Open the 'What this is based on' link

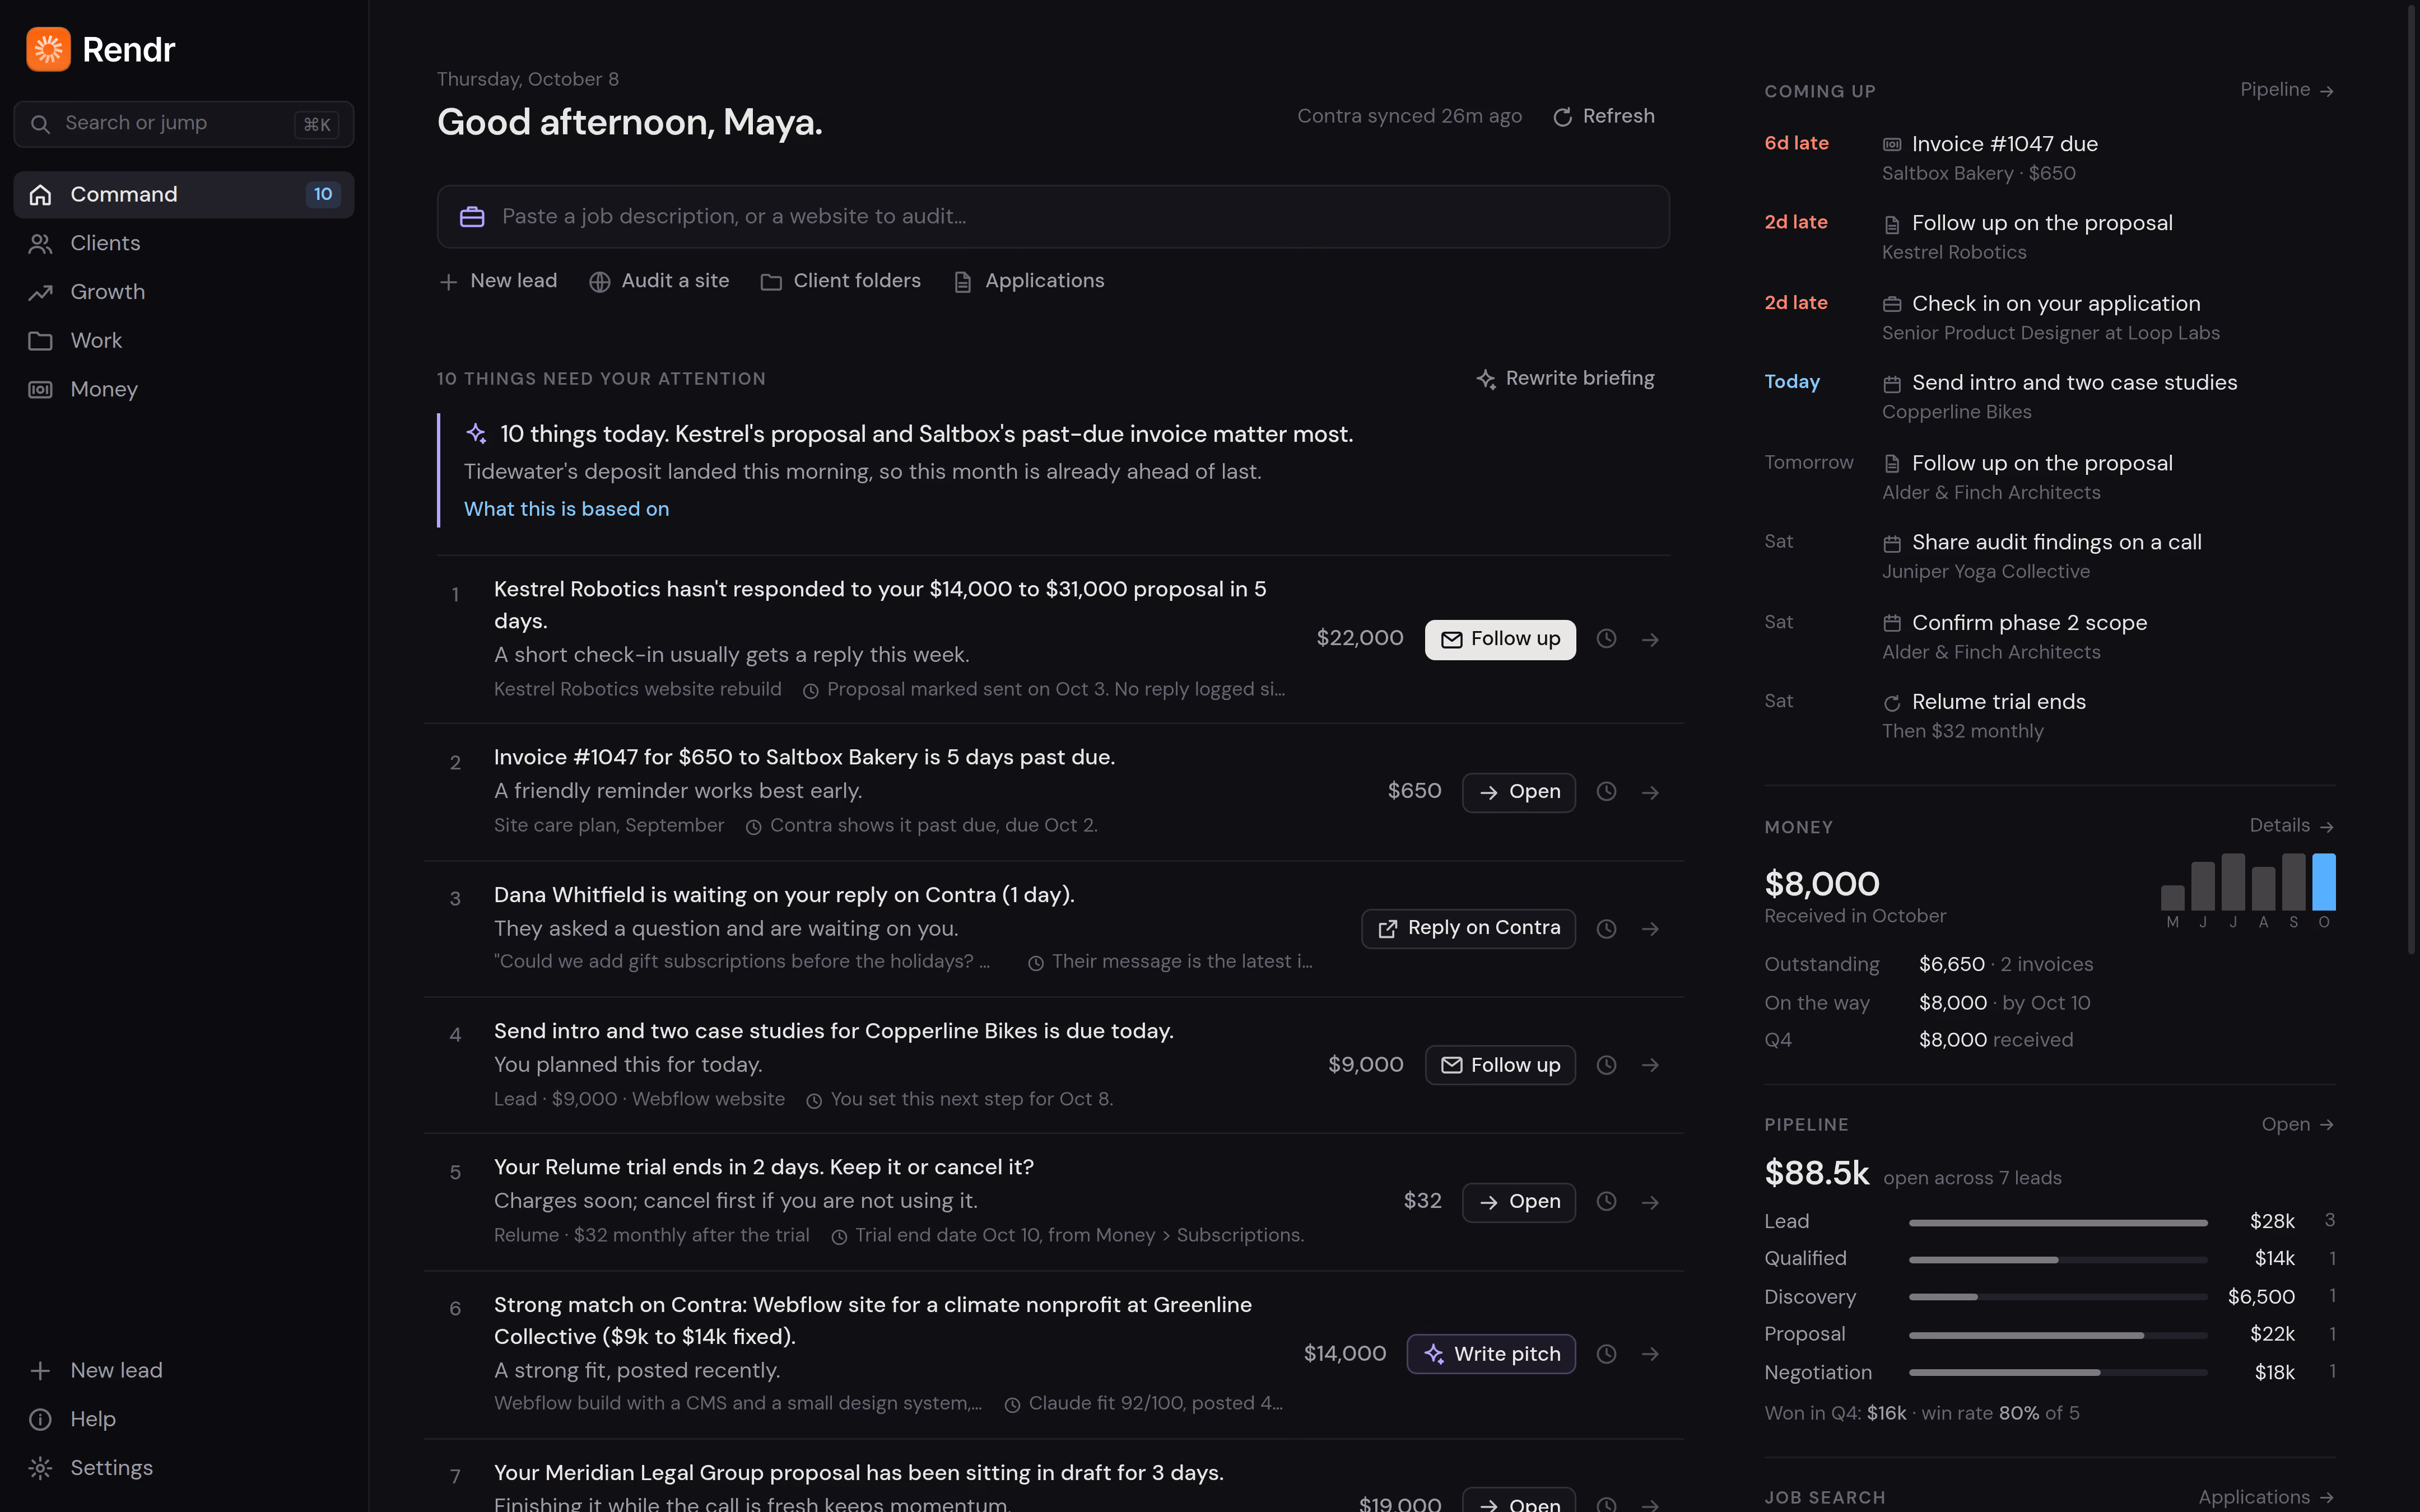click(566, 509)
